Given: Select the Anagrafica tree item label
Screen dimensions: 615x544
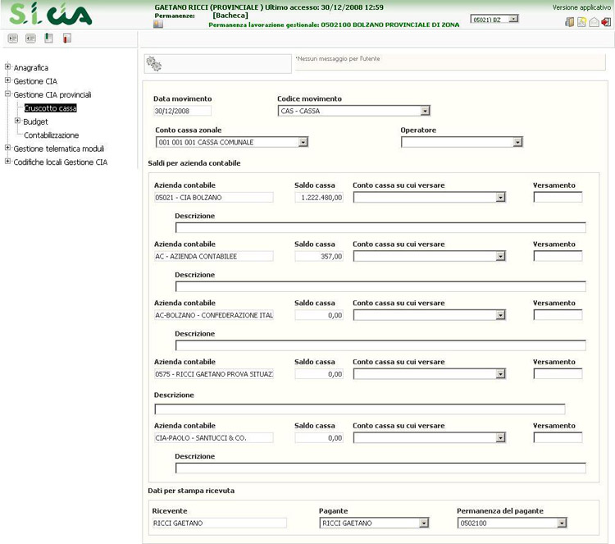Looking at the screenshot, I should (x=31, y=68).
